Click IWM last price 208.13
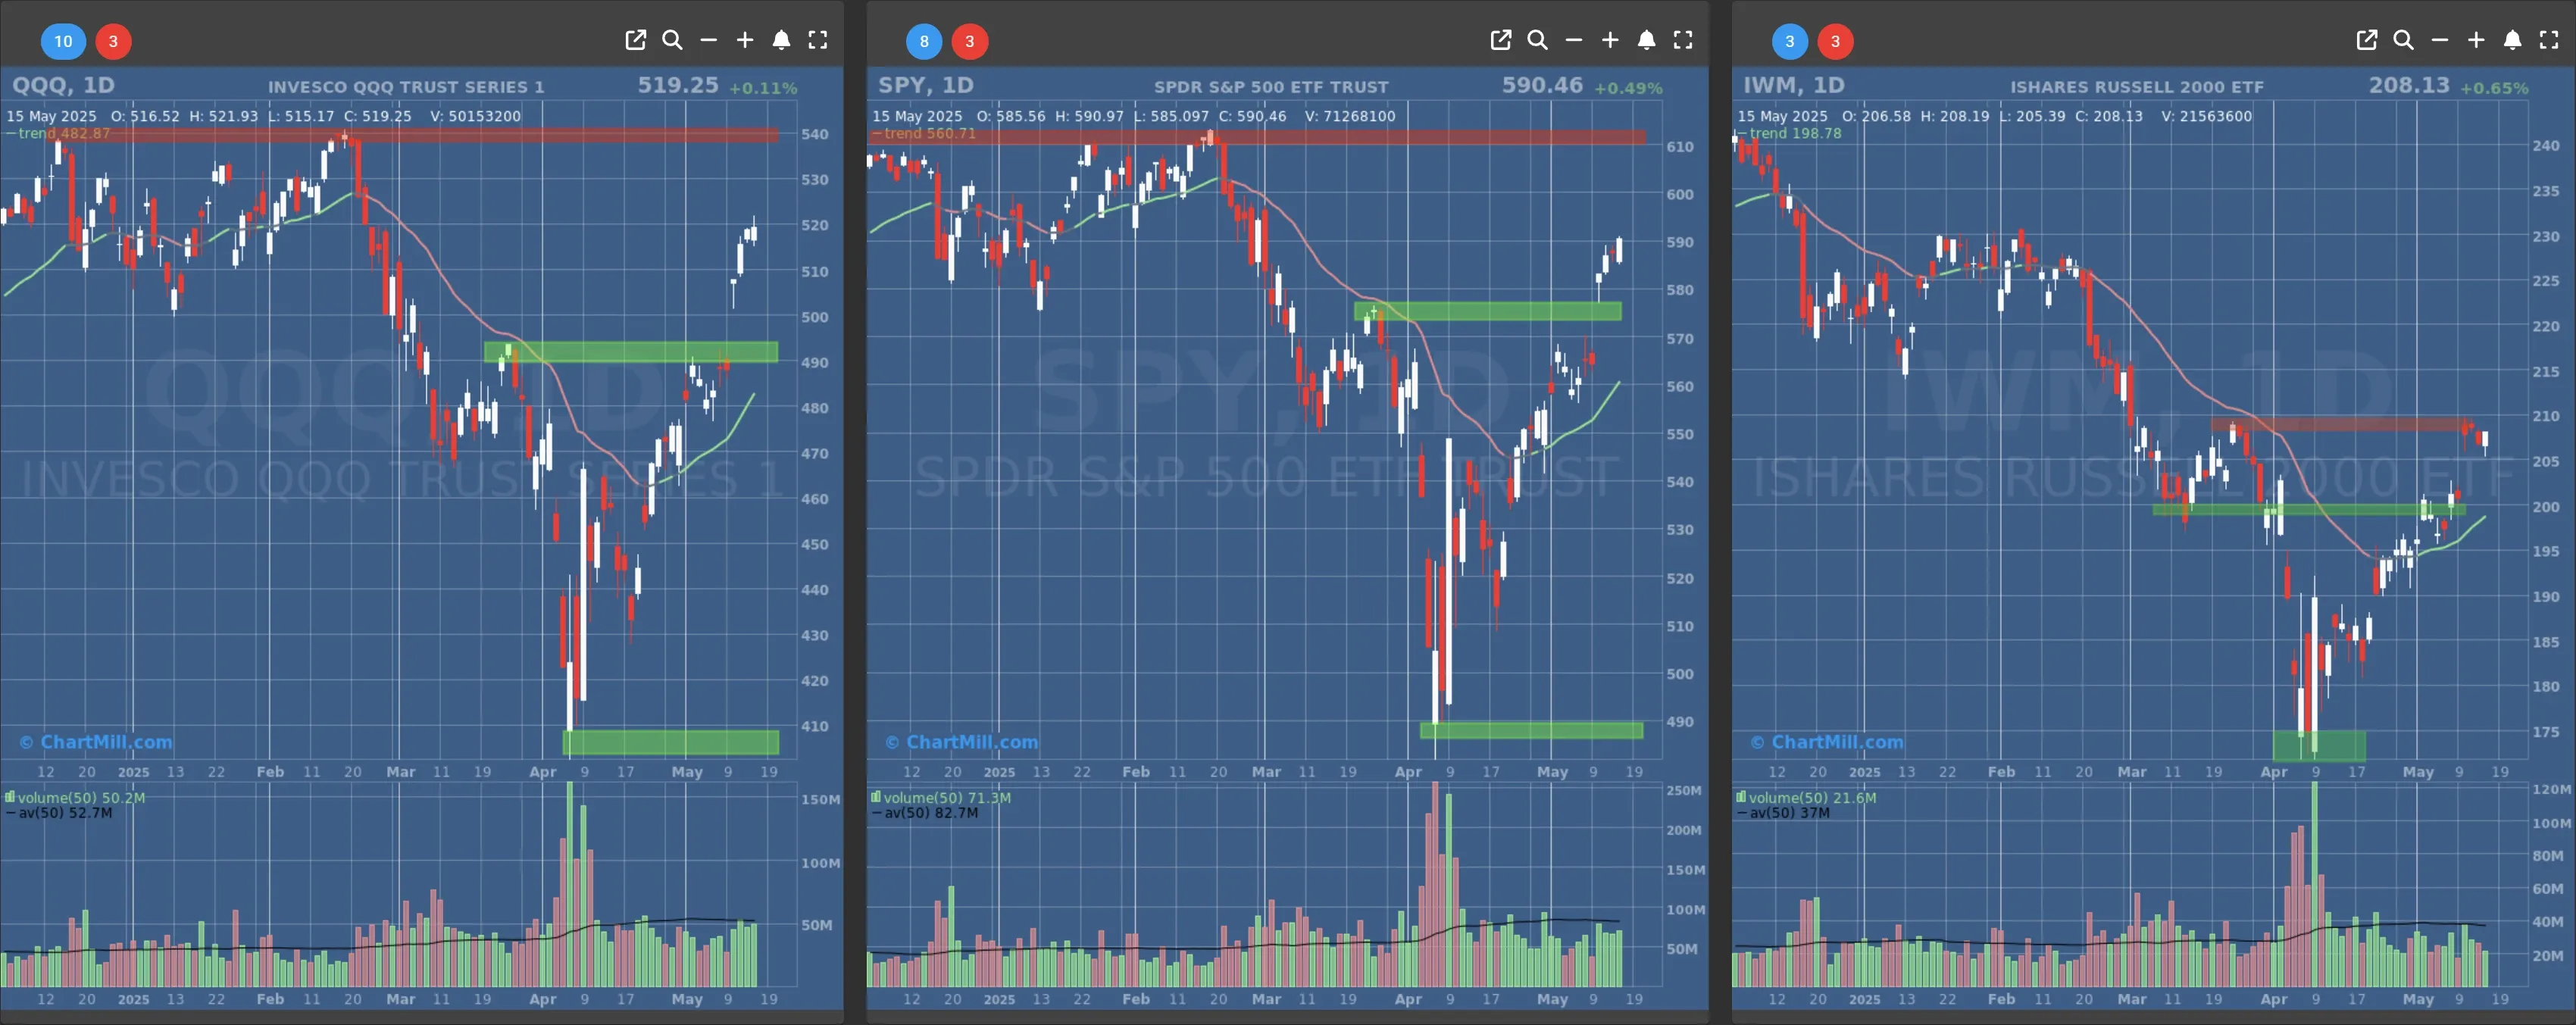2576x1025 pixels. point(2409,85)
